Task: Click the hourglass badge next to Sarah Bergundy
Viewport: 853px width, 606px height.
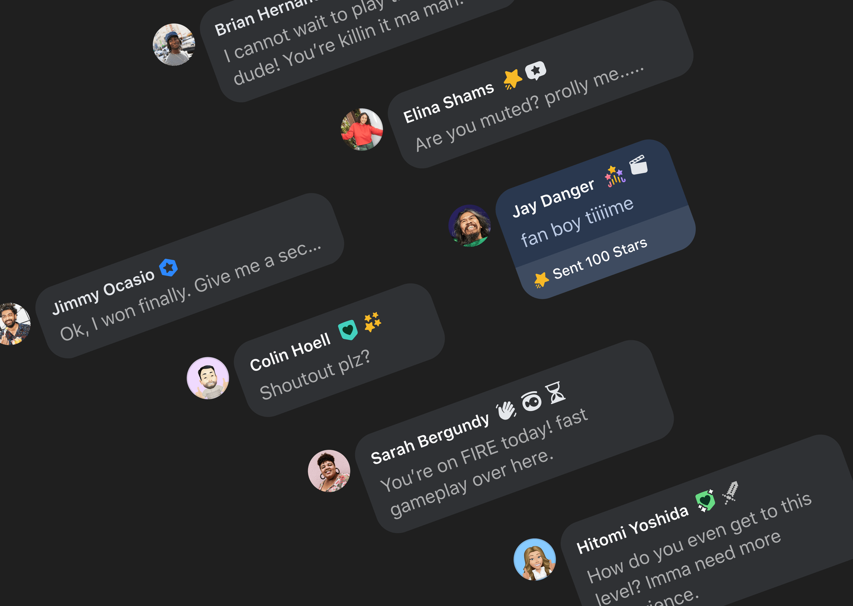Action: [x=556, y=392]
